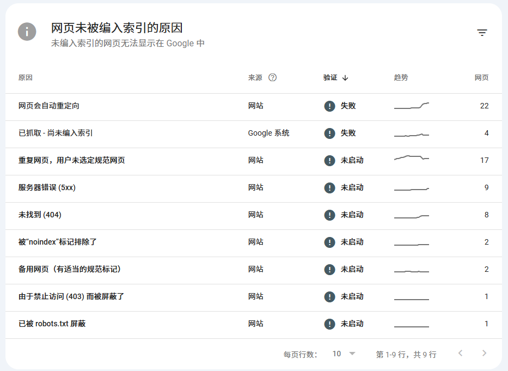The height and width of the screenshot is (371, 508).
Task: Click page count 17 for duplicate pages issue
Action: click(483, 160)
